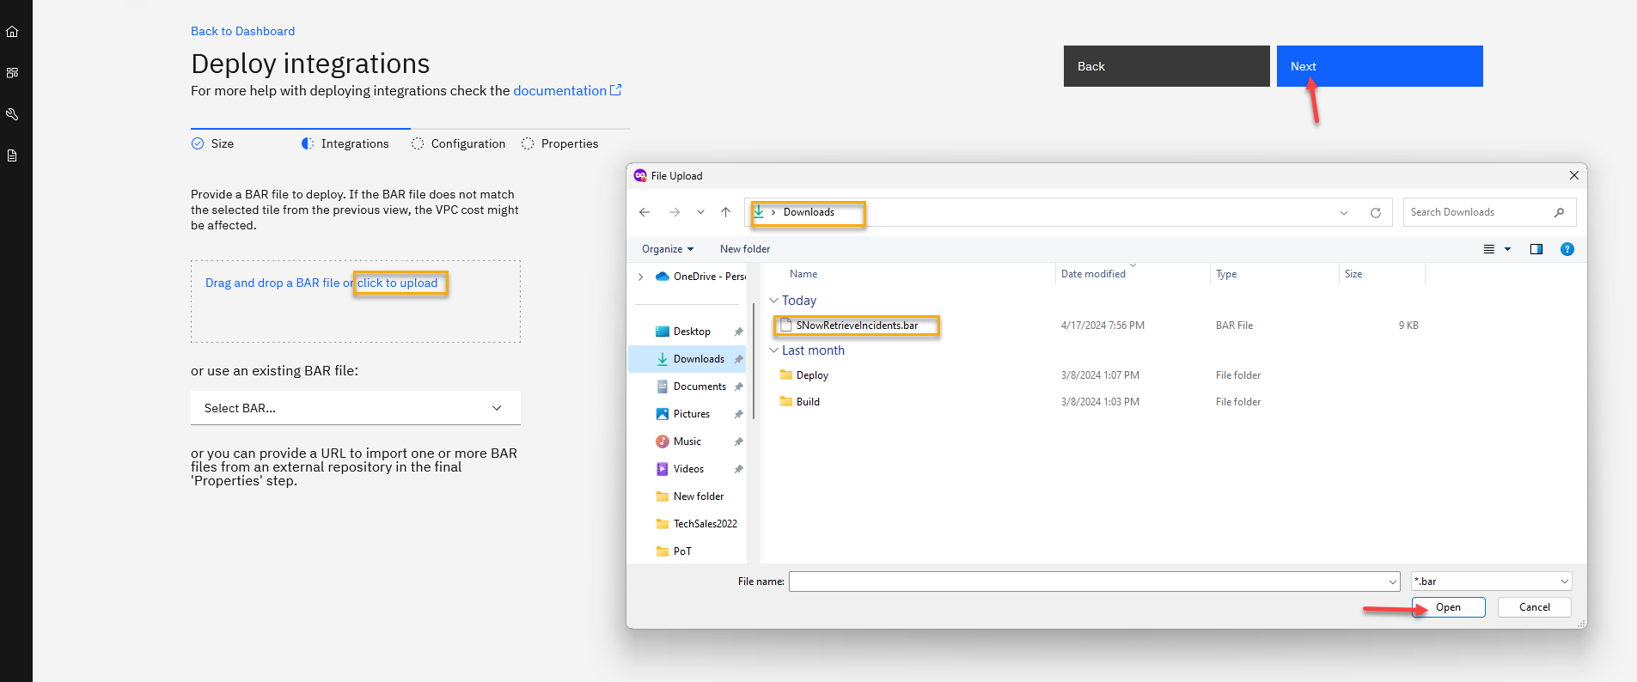Open the file dialog help icon
This screenshot has width=1637, height=682.
click(x=1567, y=249)
